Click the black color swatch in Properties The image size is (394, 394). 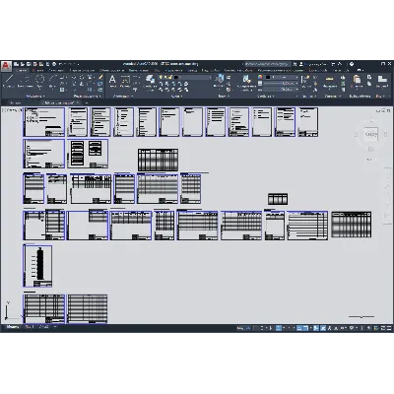pyautogui.click(x=268, y=77)
